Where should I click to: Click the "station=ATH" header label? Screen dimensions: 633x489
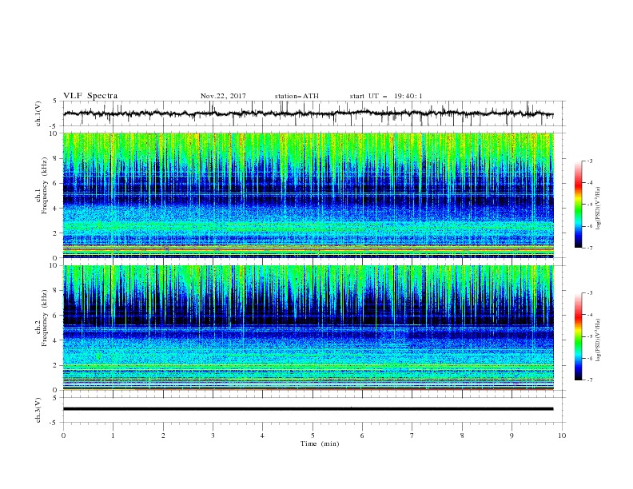click(x=297, y=96)
